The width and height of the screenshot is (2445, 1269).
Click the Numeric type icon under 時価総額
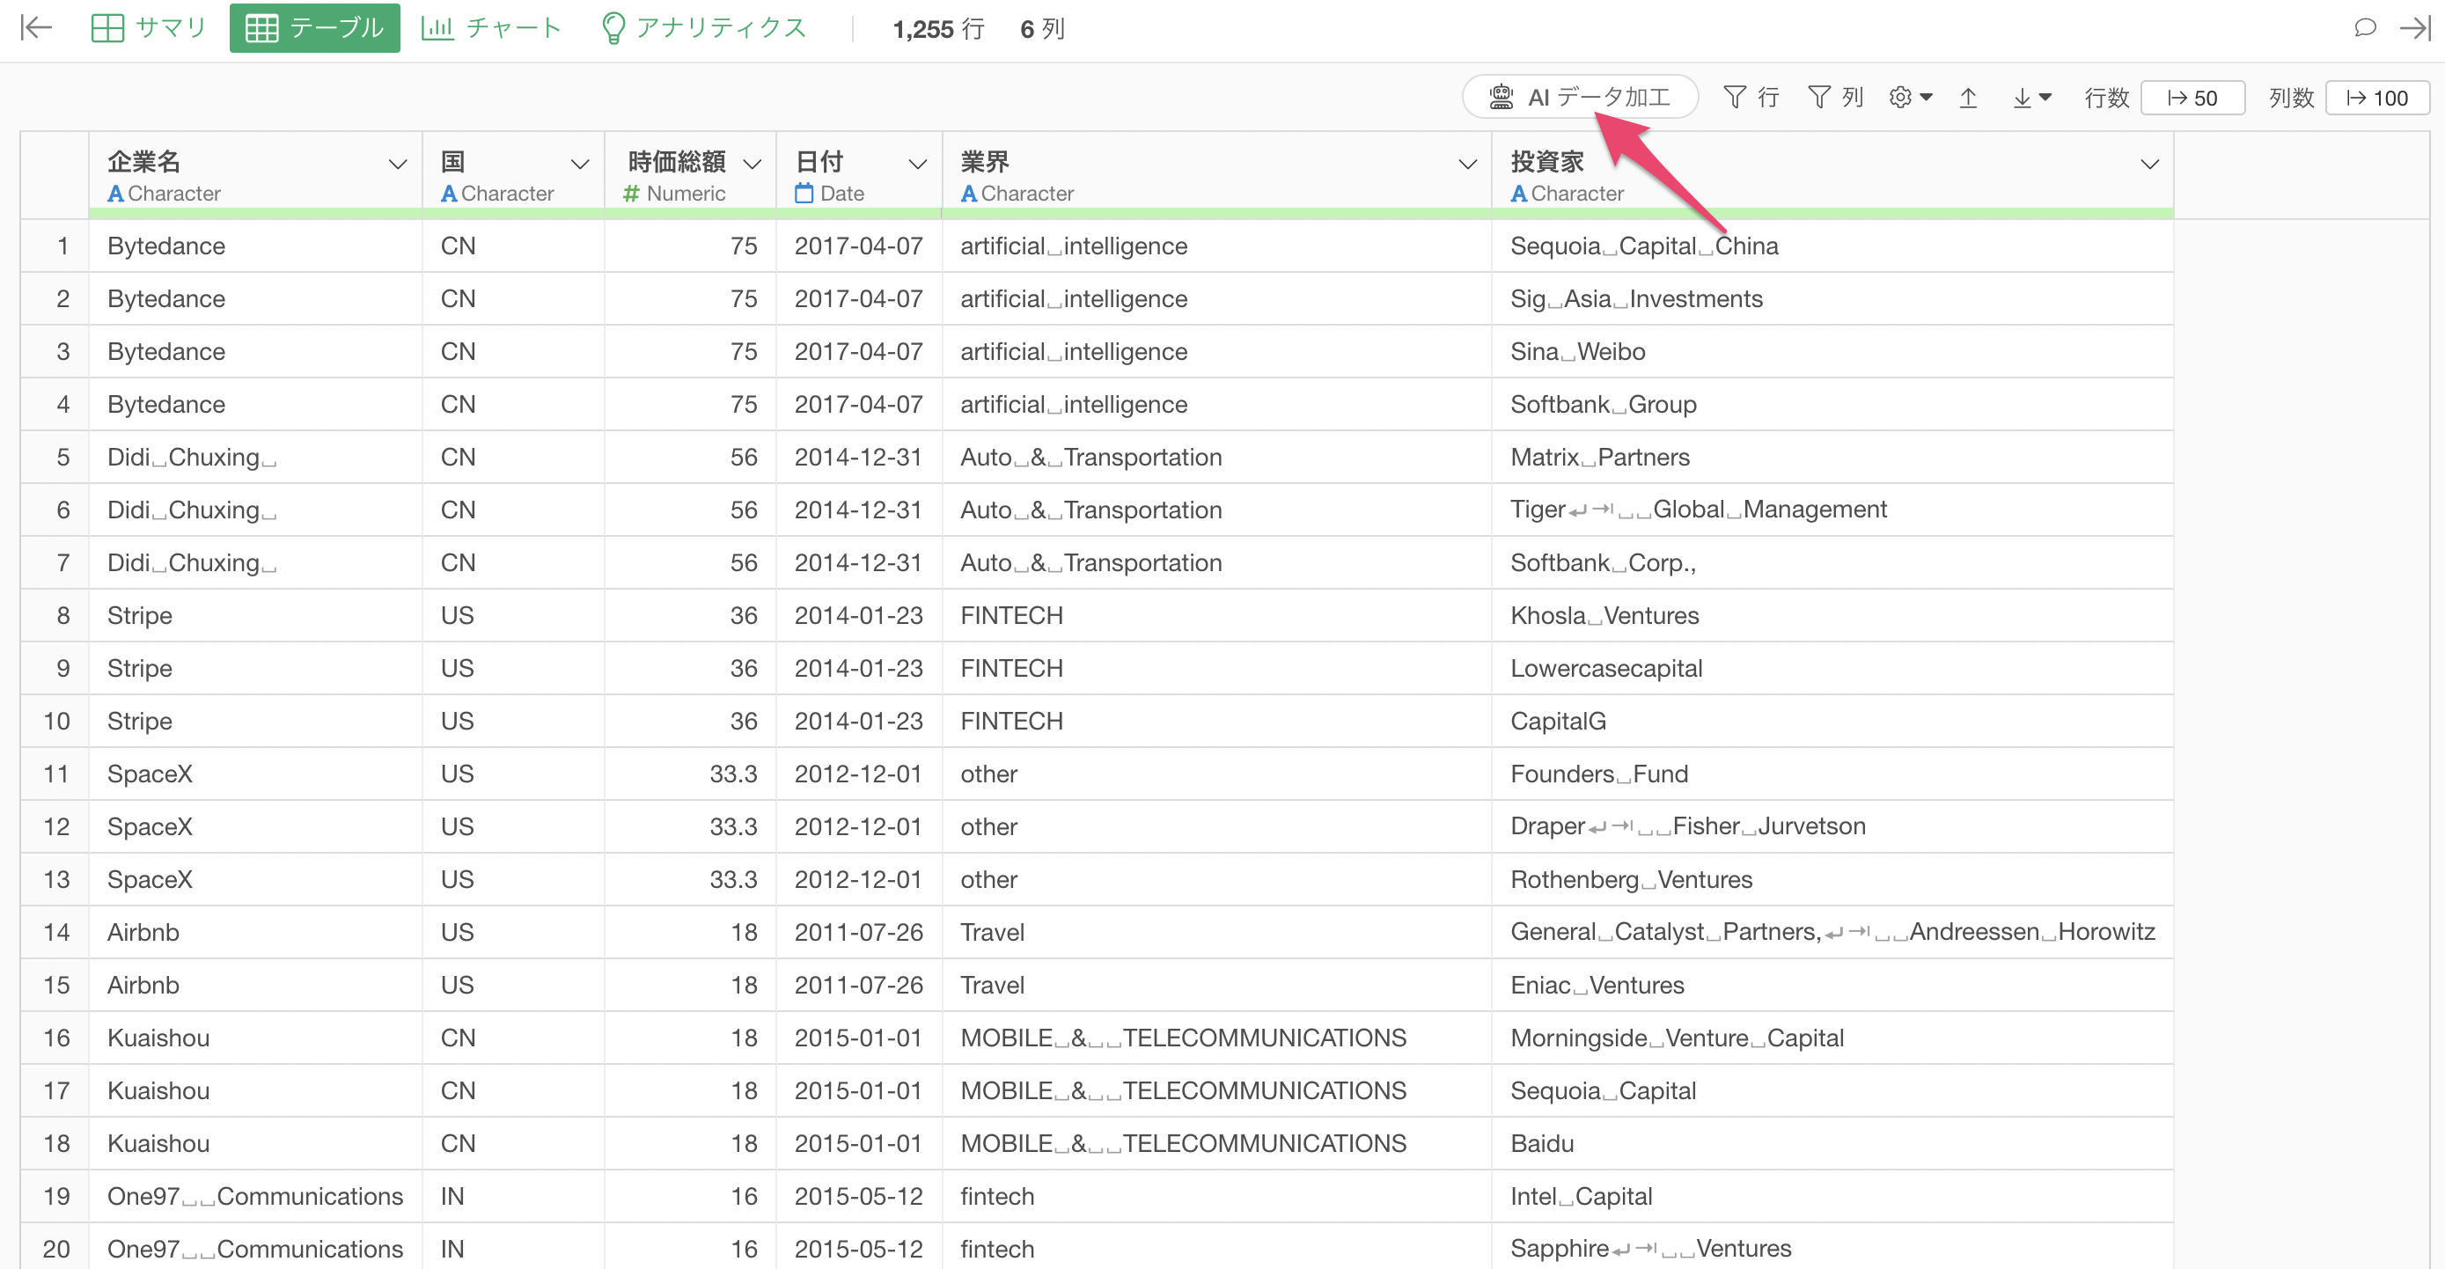coord(631,194)
